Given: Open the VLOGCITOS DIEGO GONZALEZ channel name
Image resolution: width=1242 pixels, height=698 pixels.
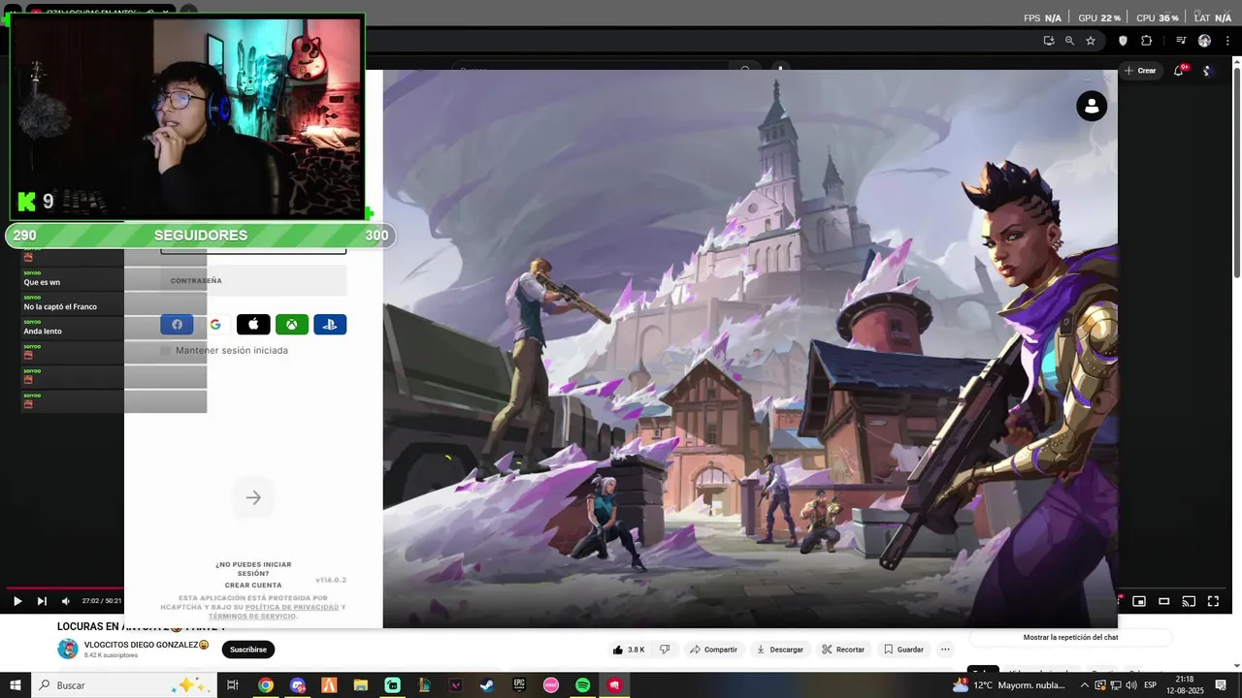Looking at the screenshot, I should pyautogui.click(x=147, y=645).
